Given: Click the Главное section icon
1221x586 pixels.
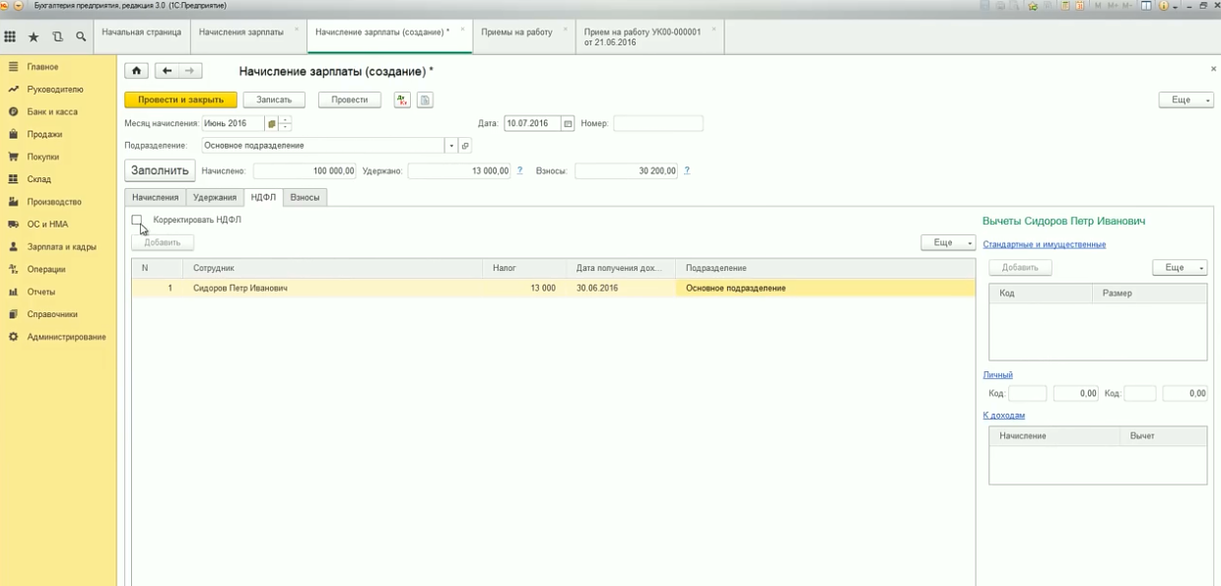Looking at the screenshot, I should point(14,67).
